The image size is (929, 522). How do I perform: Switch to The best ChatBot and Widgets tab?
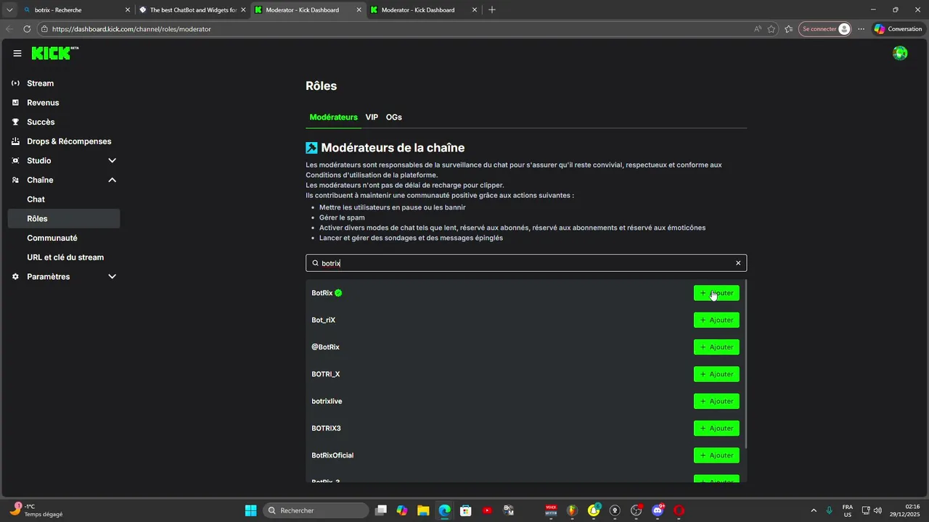192,10
